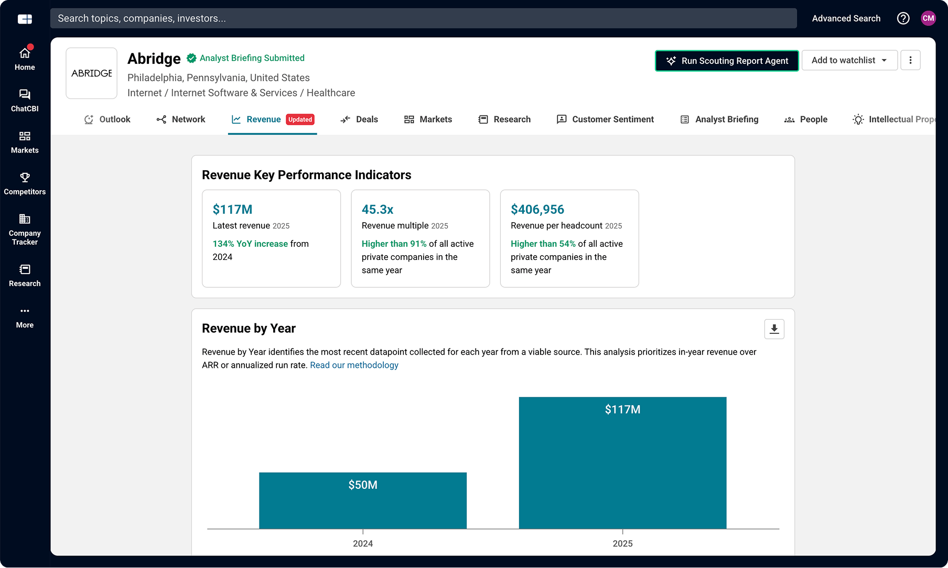Expand the Add to watchlist dropdown
Viewport: 948px width, 568px height.
(849, 61)
